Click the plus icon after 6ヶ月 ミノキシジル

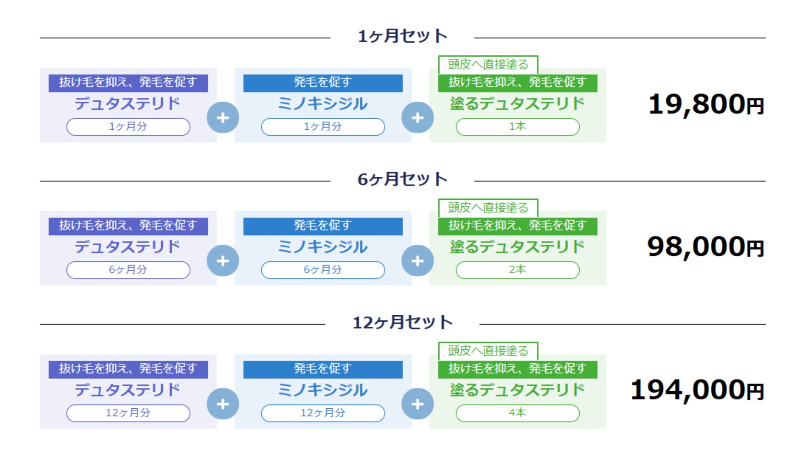418,260
